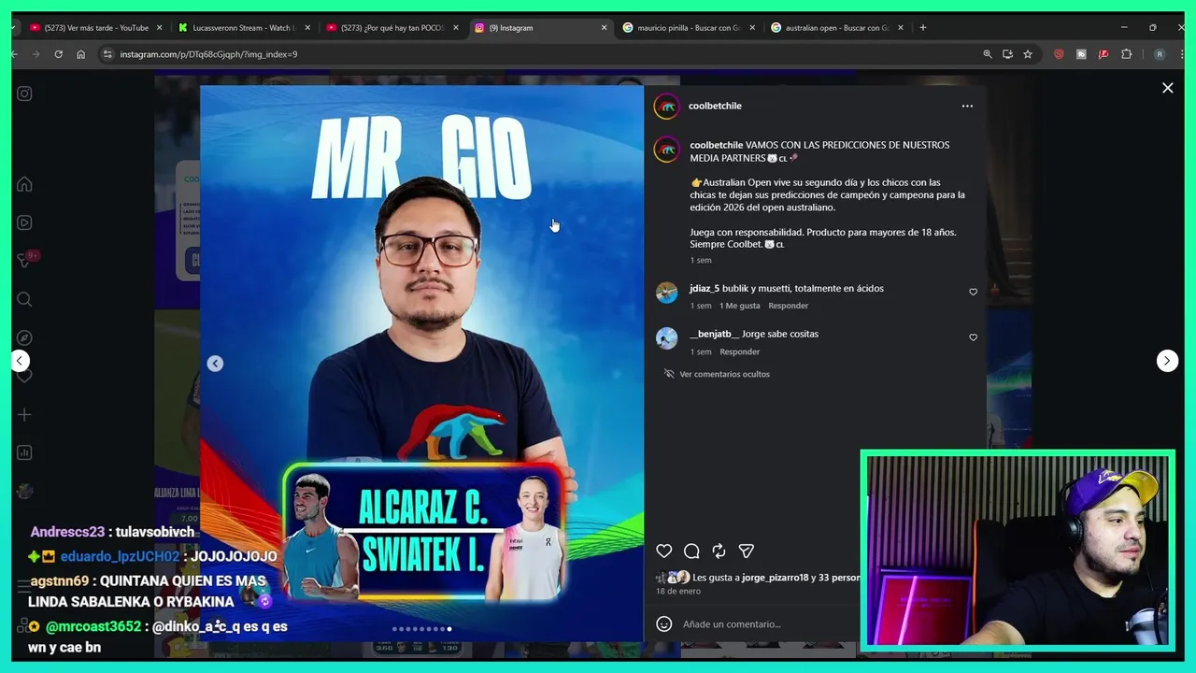Viewport: 1196px width, 673px height.
Task: Open Notifications heart icon in sidebar
Action: pos(24,376)
